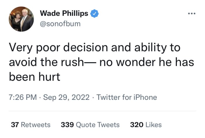This screenshot has width=205, height=138.
Task: Open Wade Phillips' circular profile photo
Action: (x=21, y=19)
